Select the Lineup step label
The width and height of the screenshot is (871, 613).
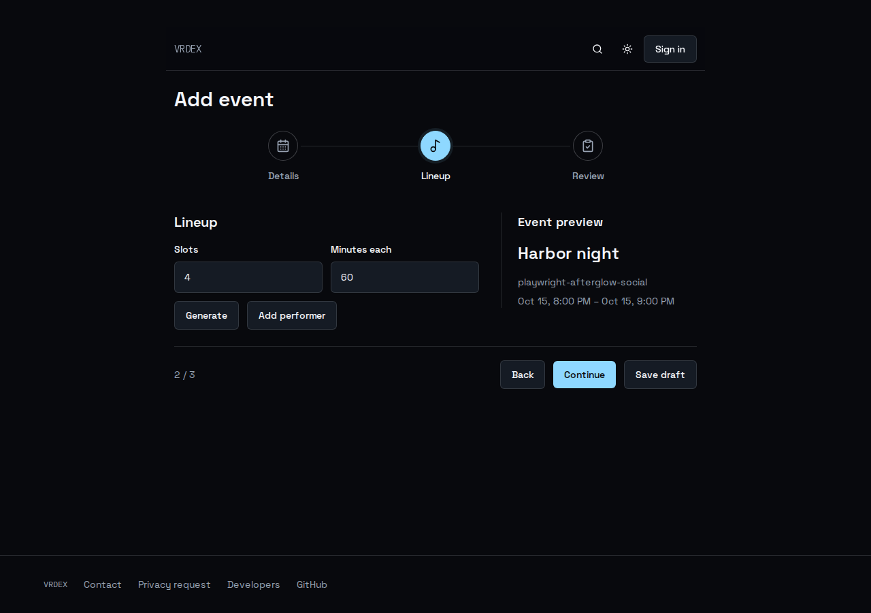click(435, 176)
